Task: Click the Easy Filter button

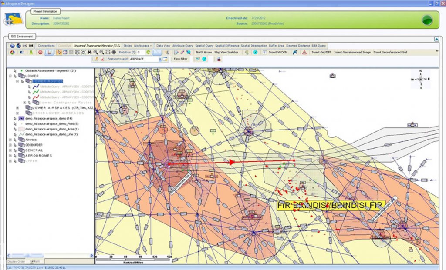Action: [x=180, y=58]
